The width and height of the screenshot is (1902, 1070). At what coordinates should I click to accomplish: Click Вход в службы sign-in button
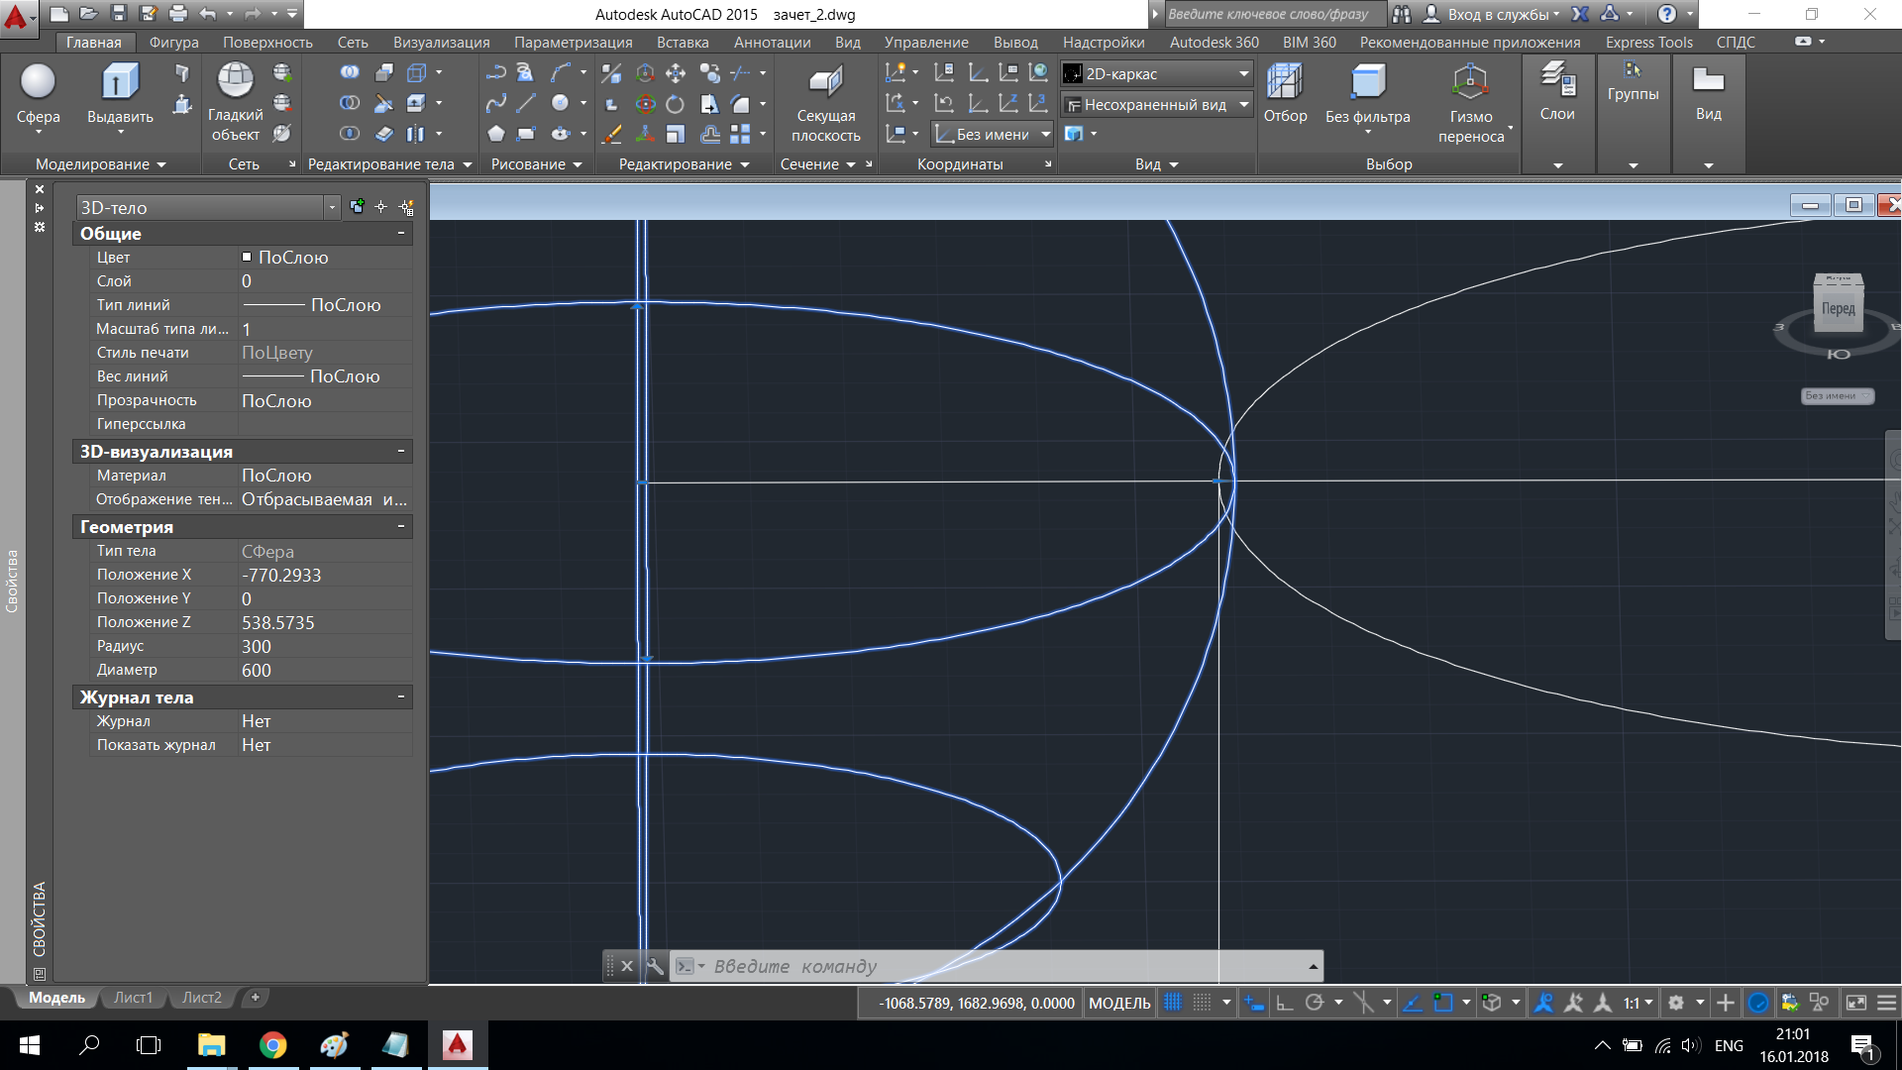[1492, 14]
